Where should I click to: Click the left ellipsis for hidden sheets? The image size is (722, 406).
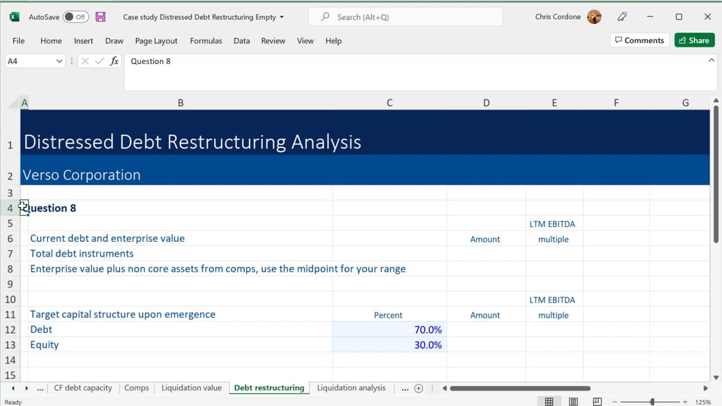click(40, 389)
